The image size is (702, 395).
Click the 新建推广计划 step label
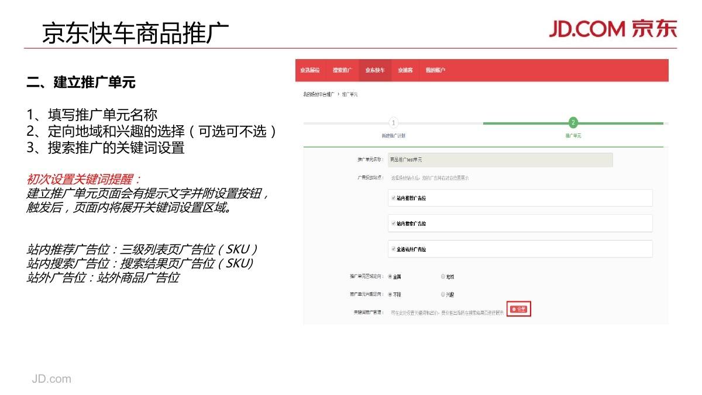[393, 135]
